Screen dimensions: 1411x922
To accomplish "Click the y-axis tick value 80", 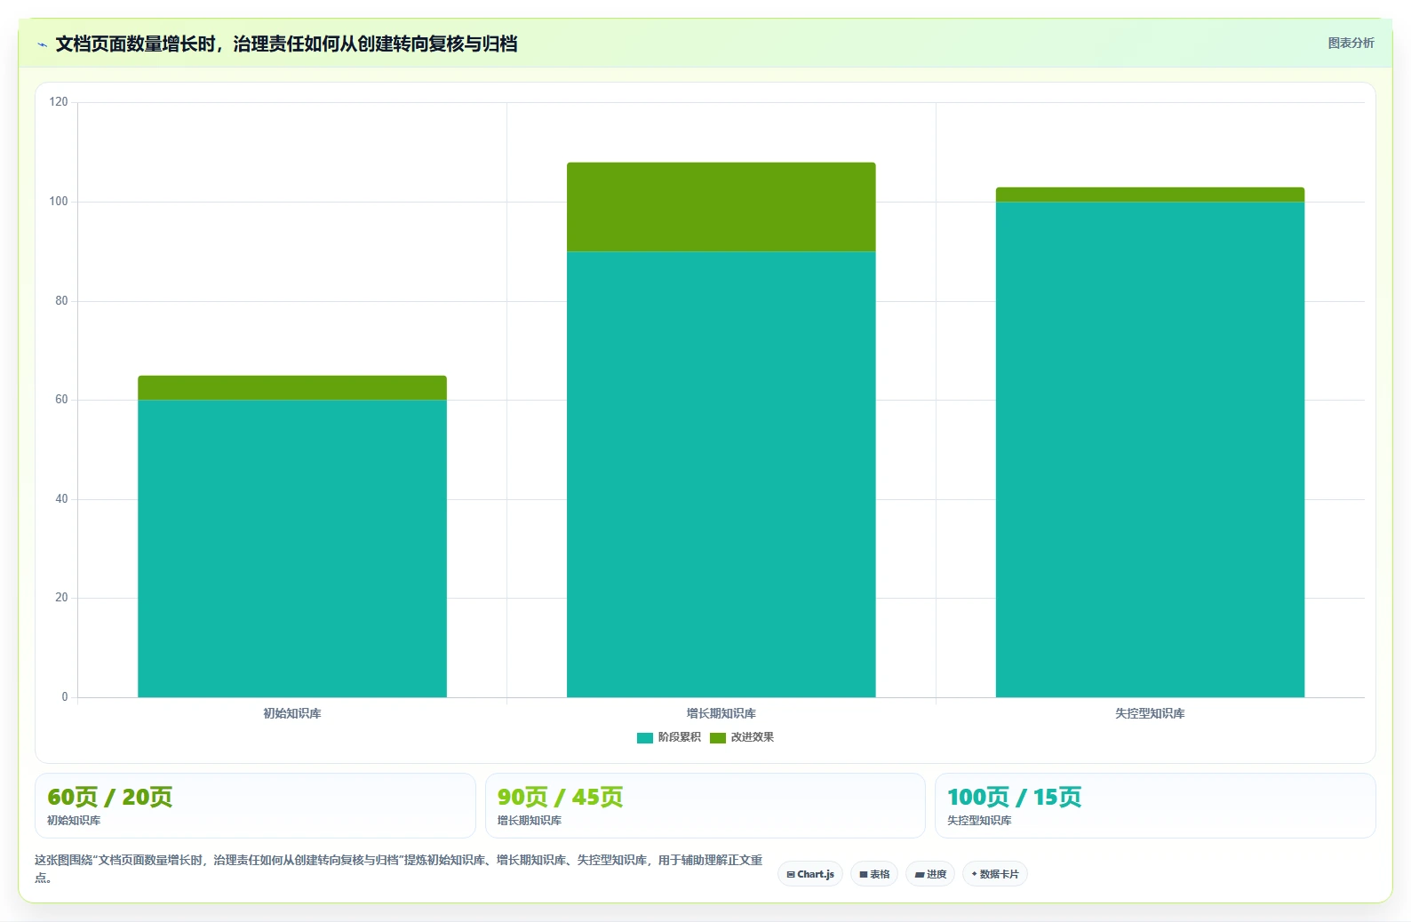I will [61, 301].
